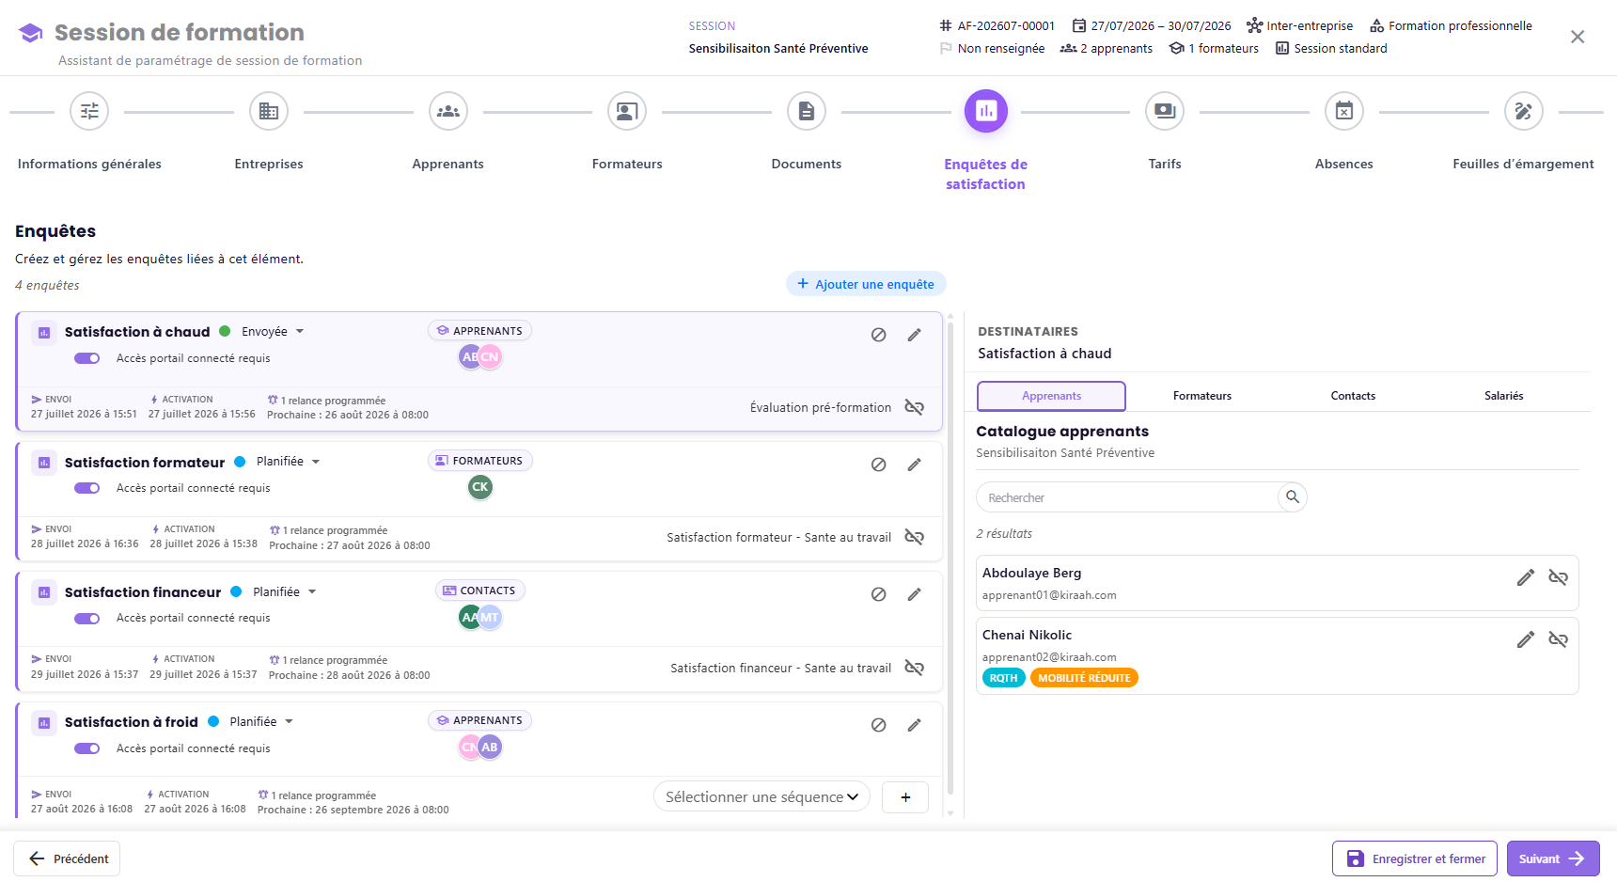Toggle portal access for Satisfaction financeur
The image size is (1617, 882).
pyautogui.click(x=87, y=618)
